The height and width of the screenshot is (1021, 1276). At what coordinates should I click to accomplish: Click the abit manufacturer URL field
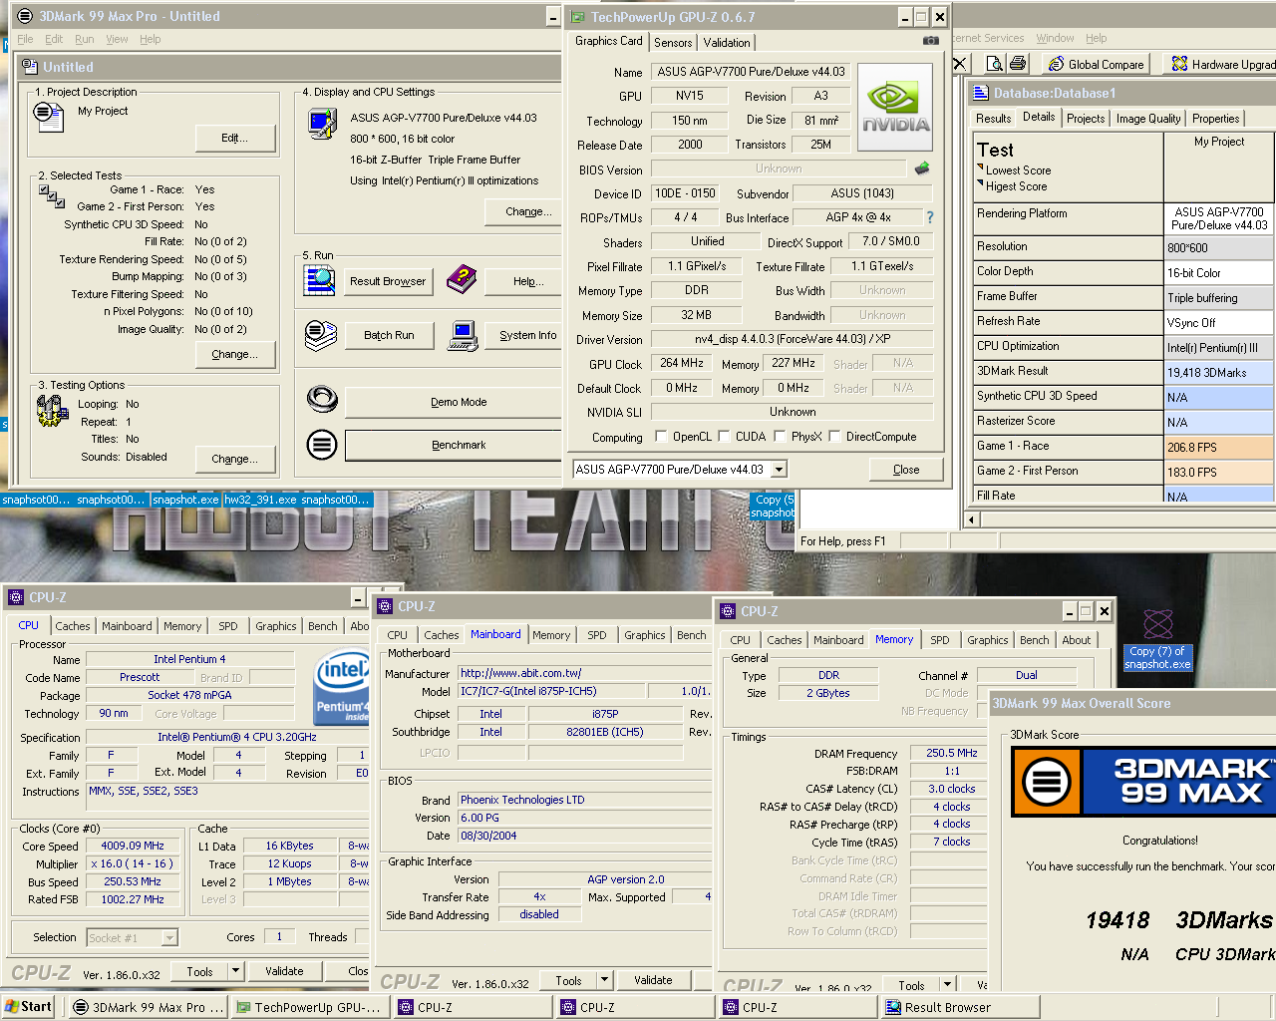click(584, 673)
